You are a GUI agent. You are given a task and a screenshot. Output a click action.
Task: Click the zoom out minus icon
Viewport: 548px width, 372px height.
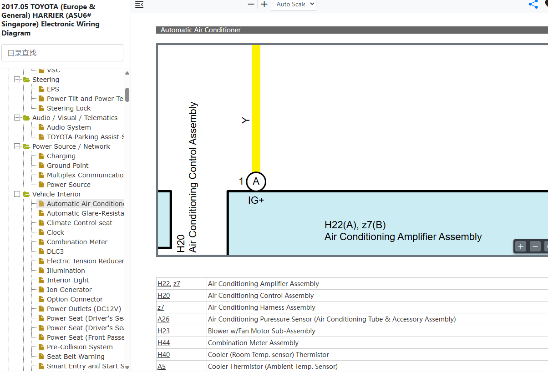[251, 4]
